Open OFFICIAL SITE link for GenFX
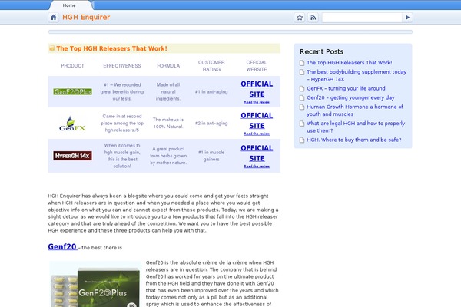 pos(257,120)
